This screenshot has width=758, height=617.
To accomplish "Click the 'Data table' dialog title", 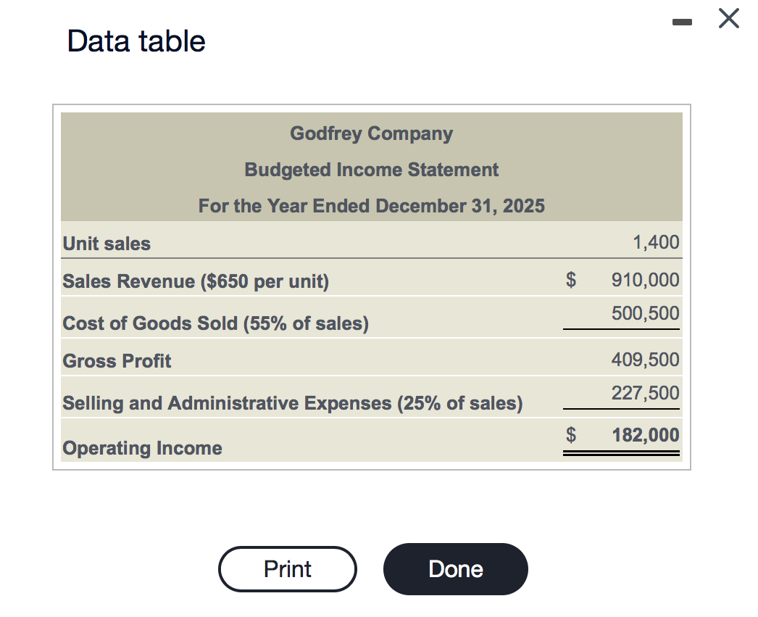I will click(x=136, y=41).
